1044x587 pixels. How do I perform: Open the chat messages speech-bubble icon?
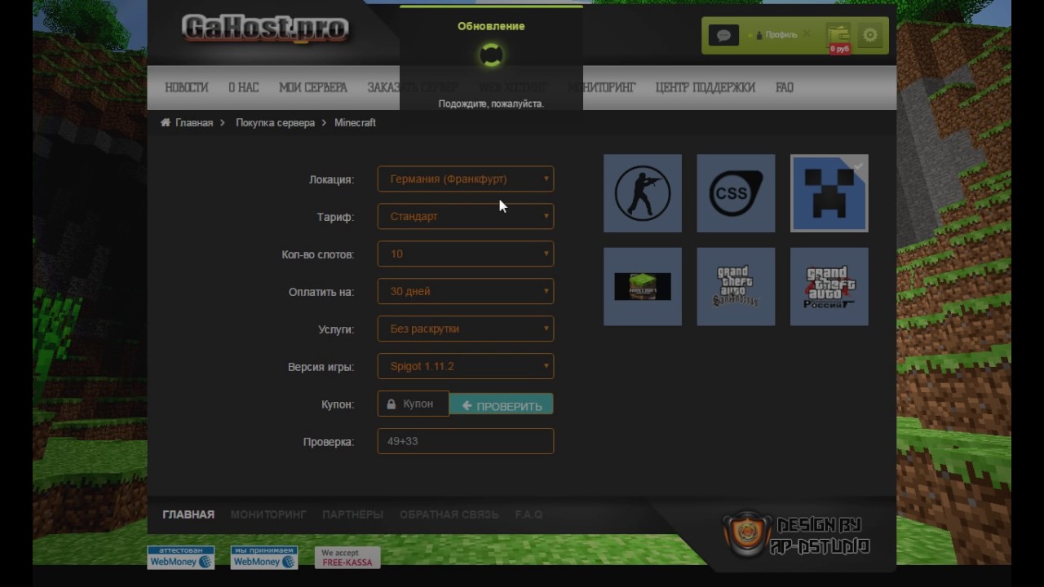pyautogui.click(x=723, y=35)
